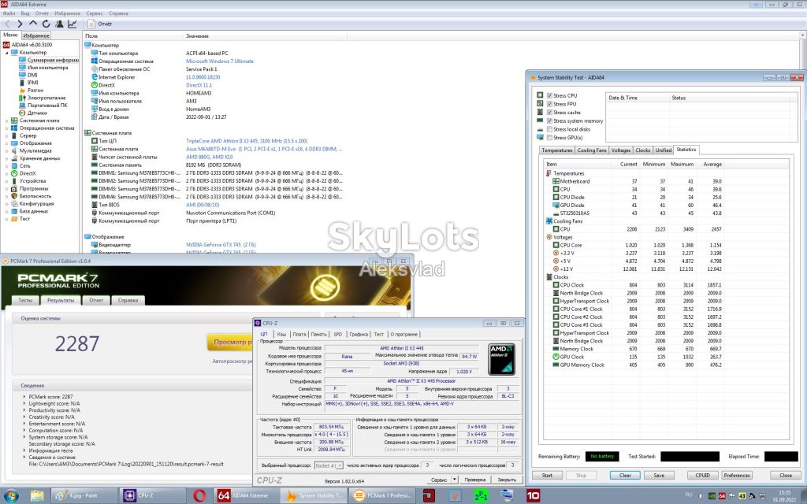807x504 pixels.
Task: Select Суммарная информация in the AIDA64 tree
Action: click(x=49, y=60)
